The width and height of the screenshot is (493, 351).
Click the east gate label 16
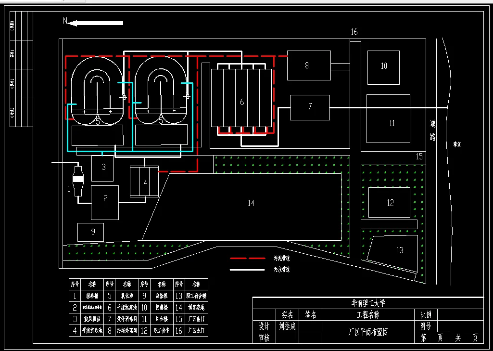[x=354, y=32]
